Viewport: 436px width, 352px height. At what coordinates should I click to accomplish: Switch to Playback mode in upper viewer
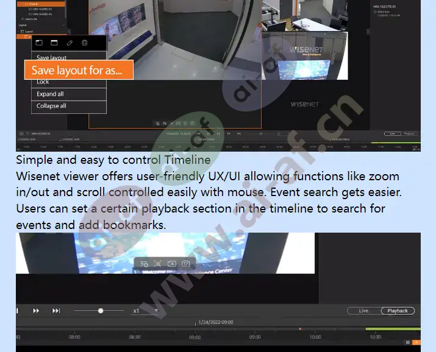point(409,133)
